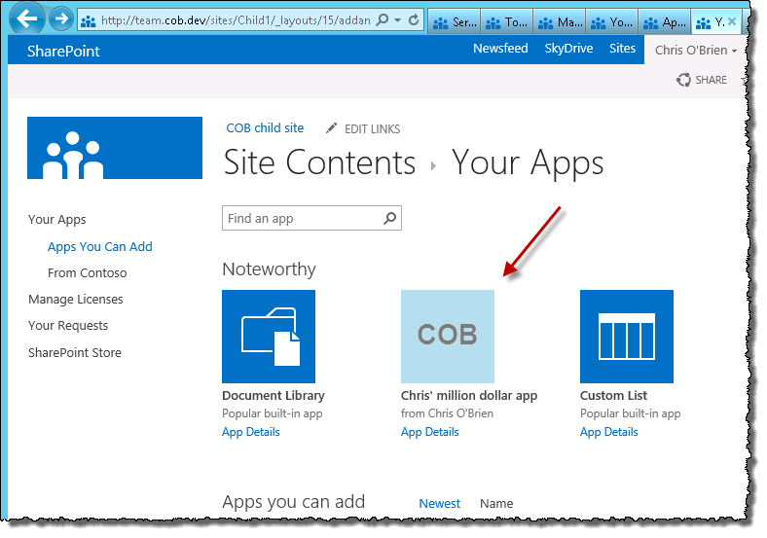Screen dimensions: 767x538
Task: Switch to the 'Ma...' browser tab
Action: 560,22
